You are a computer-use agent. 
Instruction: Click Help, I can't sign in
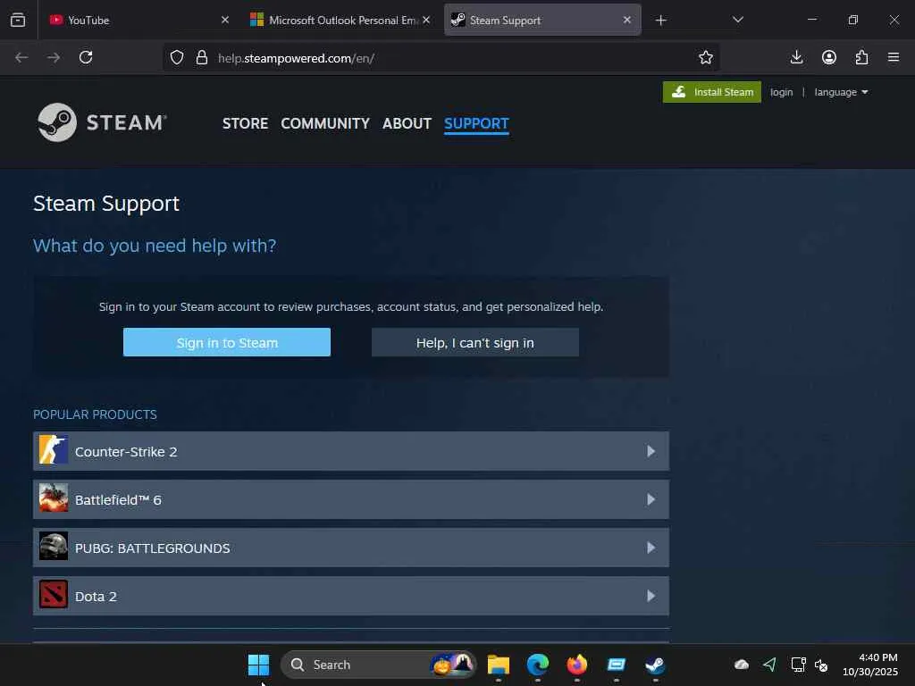[x=475, y=342]
